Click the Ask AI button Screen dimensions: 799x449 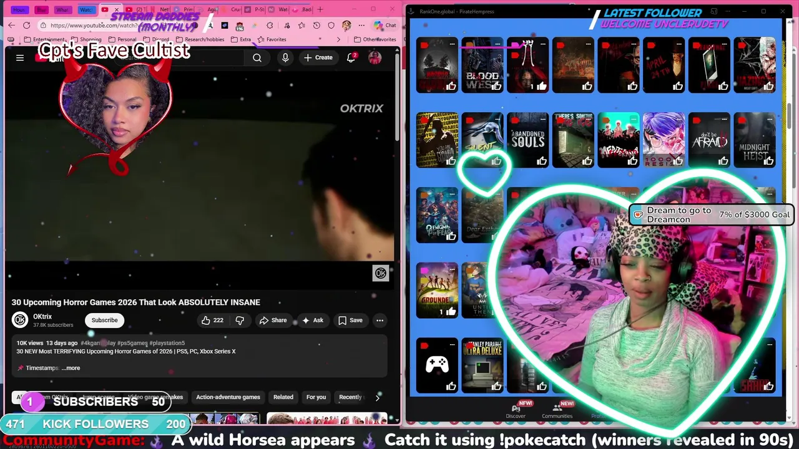312,320
